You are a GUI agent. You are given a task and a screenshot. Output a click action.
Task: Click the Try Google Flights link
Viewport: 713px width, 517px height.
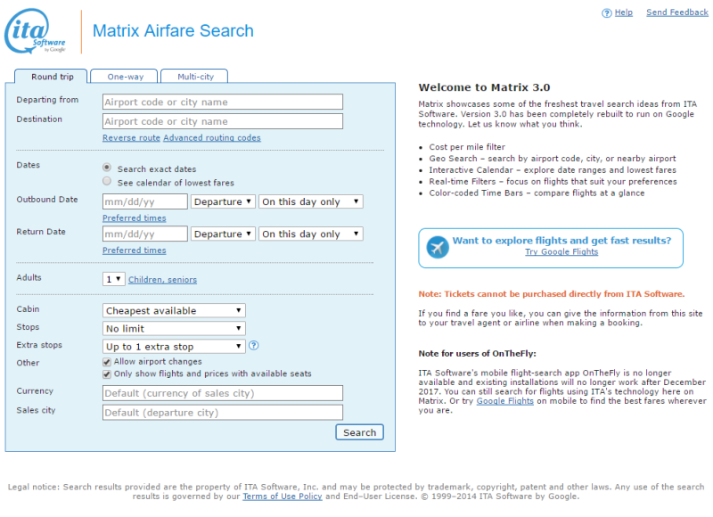click(x=561, y=252)
